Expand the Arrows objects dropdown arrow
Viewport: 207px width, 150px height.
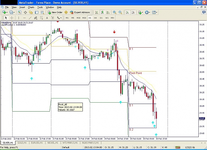tap(61, 18)
